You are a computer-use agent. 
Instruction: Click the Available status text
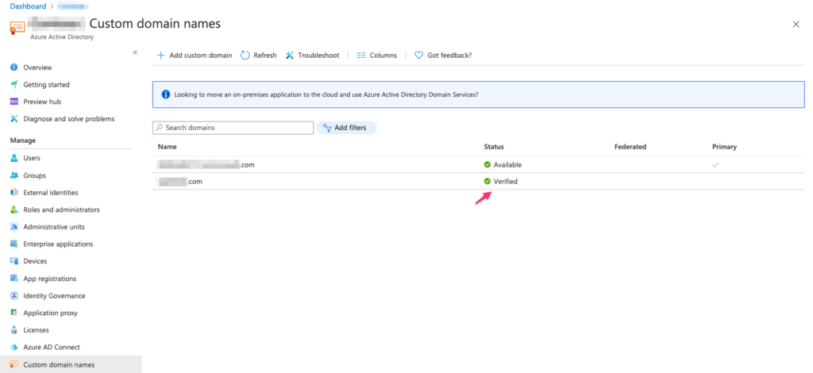[x=507, y=165]
